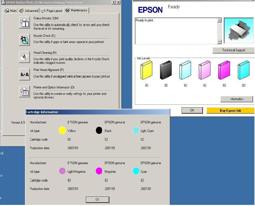This screenshot has height=206, width=255.
Task: Confirm OK in Cartridge Information dialog
Action: pyautogui.click(x=97, y=200)
